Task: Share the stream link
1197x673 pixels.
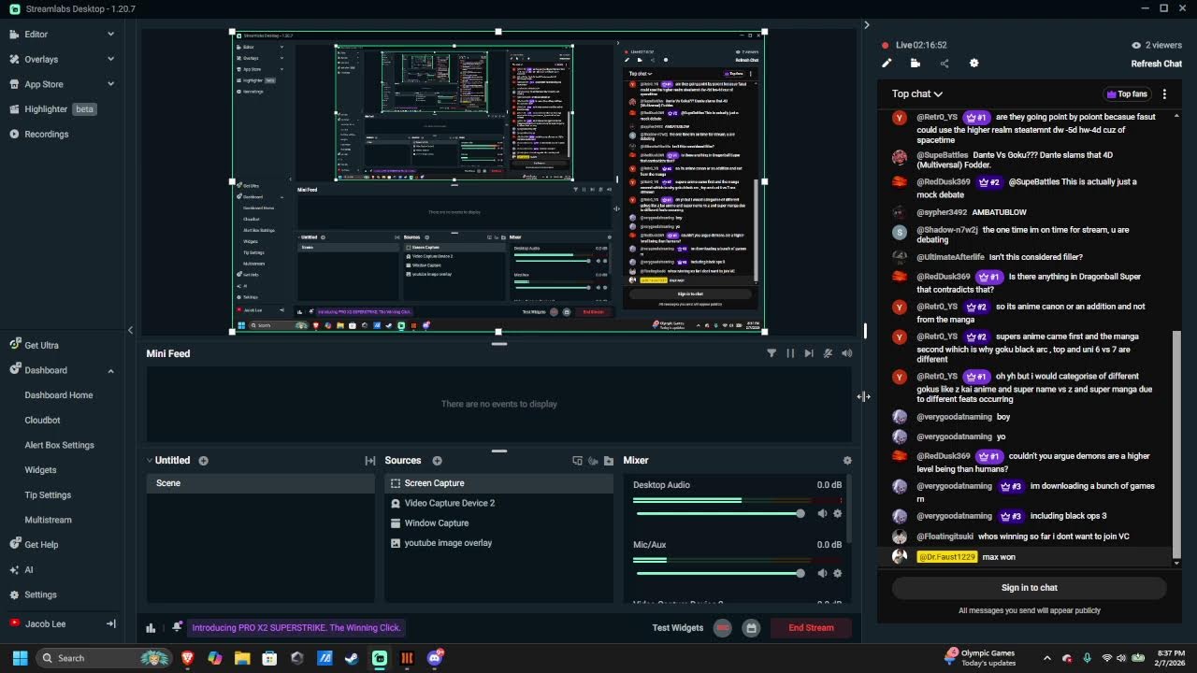Action: pyautogui.click(x=945, y=64)
